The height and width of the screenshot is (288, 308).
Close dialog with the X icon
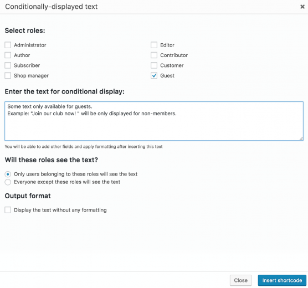tap(302, 7)
